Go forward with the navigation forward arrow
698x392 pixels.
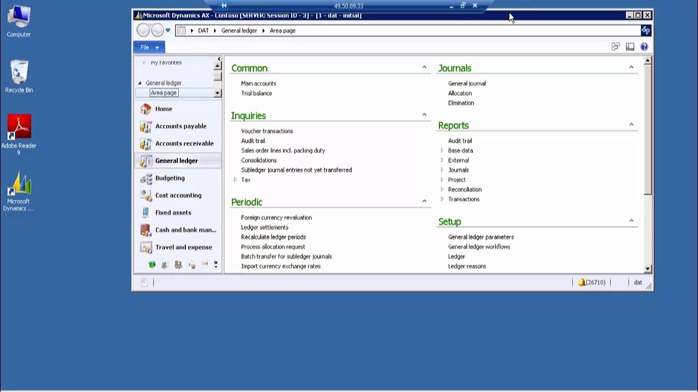point(157,30)
